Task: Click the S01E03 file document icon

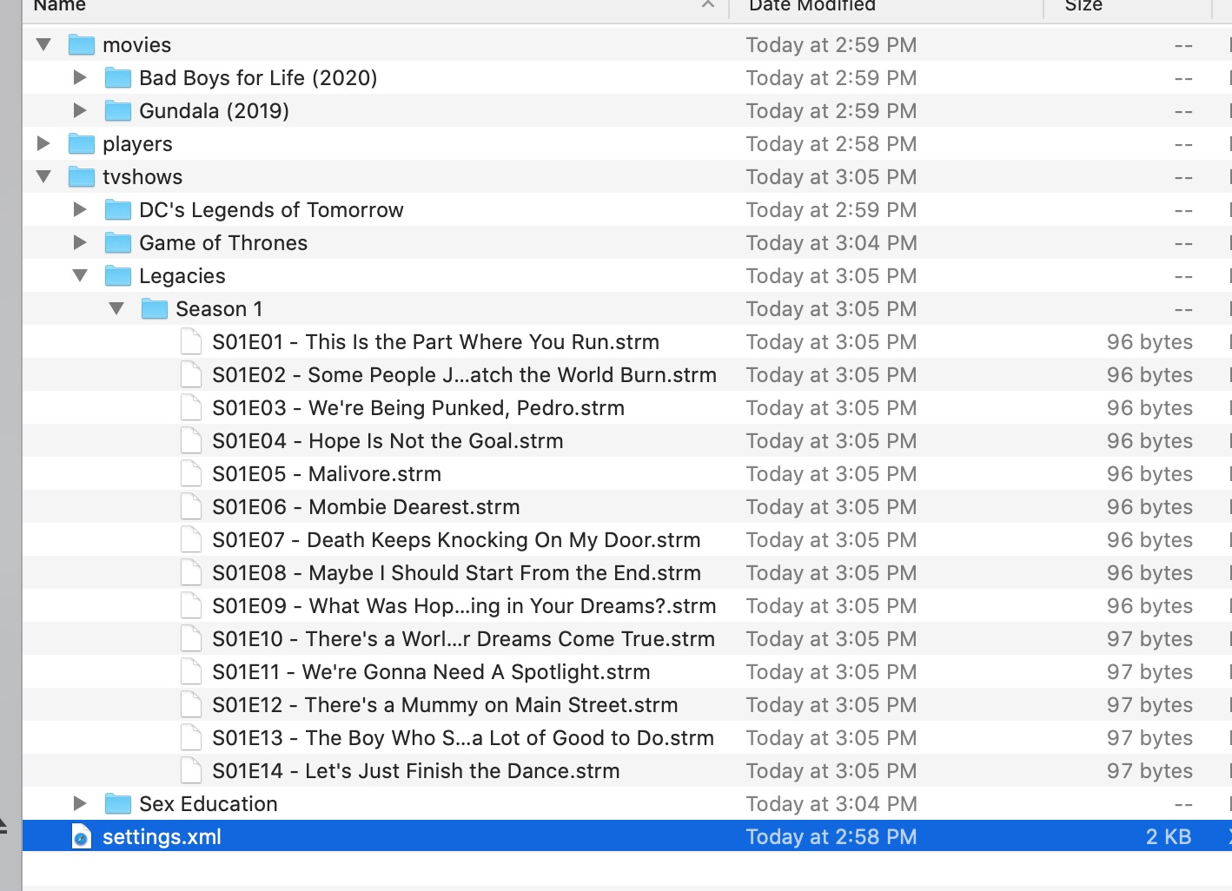Action: (x=191, y=407)
